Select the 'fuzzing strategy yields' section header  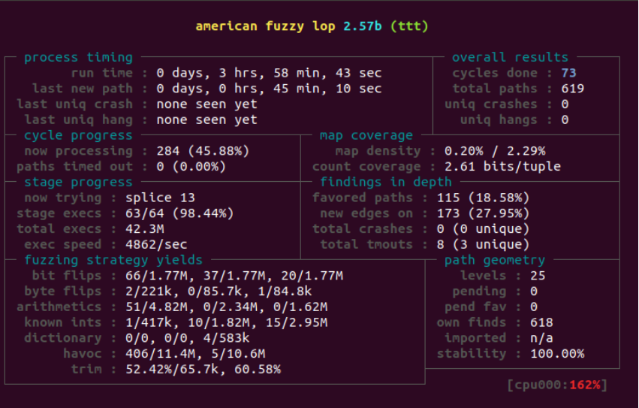point(113,260)
